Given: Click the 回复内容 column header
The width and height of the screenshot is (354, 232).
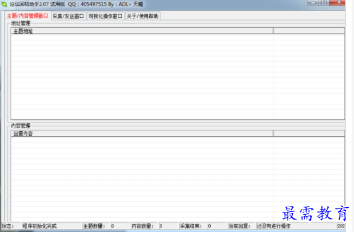Looking at the screenshot, I should click(142, 133).
